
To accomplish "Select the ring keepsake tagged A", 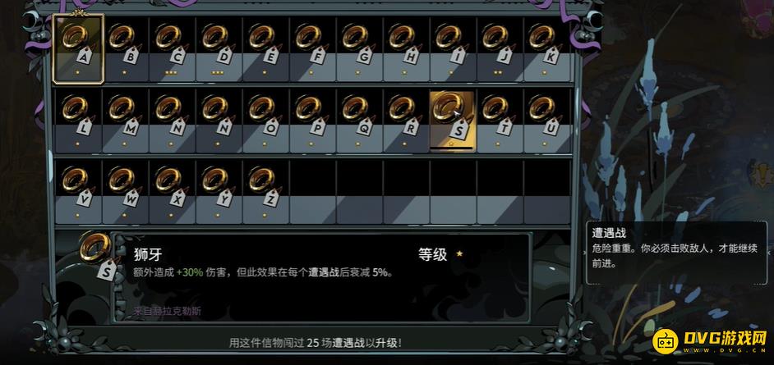I will 78,48.
